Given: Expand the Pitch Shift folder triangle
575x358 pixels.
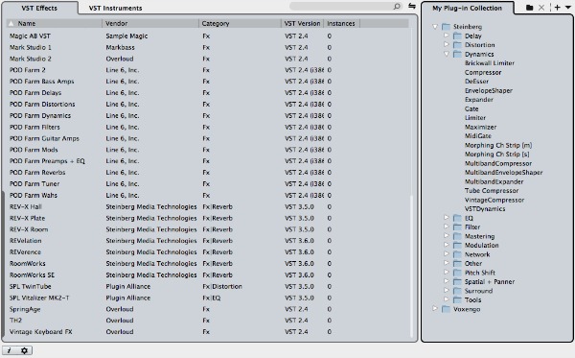Looking at the screenshot, I should 447,272.
